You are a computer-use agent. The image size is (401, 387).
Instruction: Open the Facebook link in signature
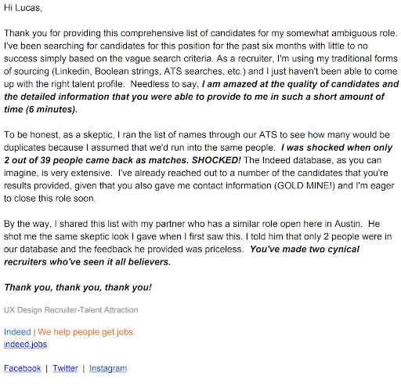pos(23,368)
